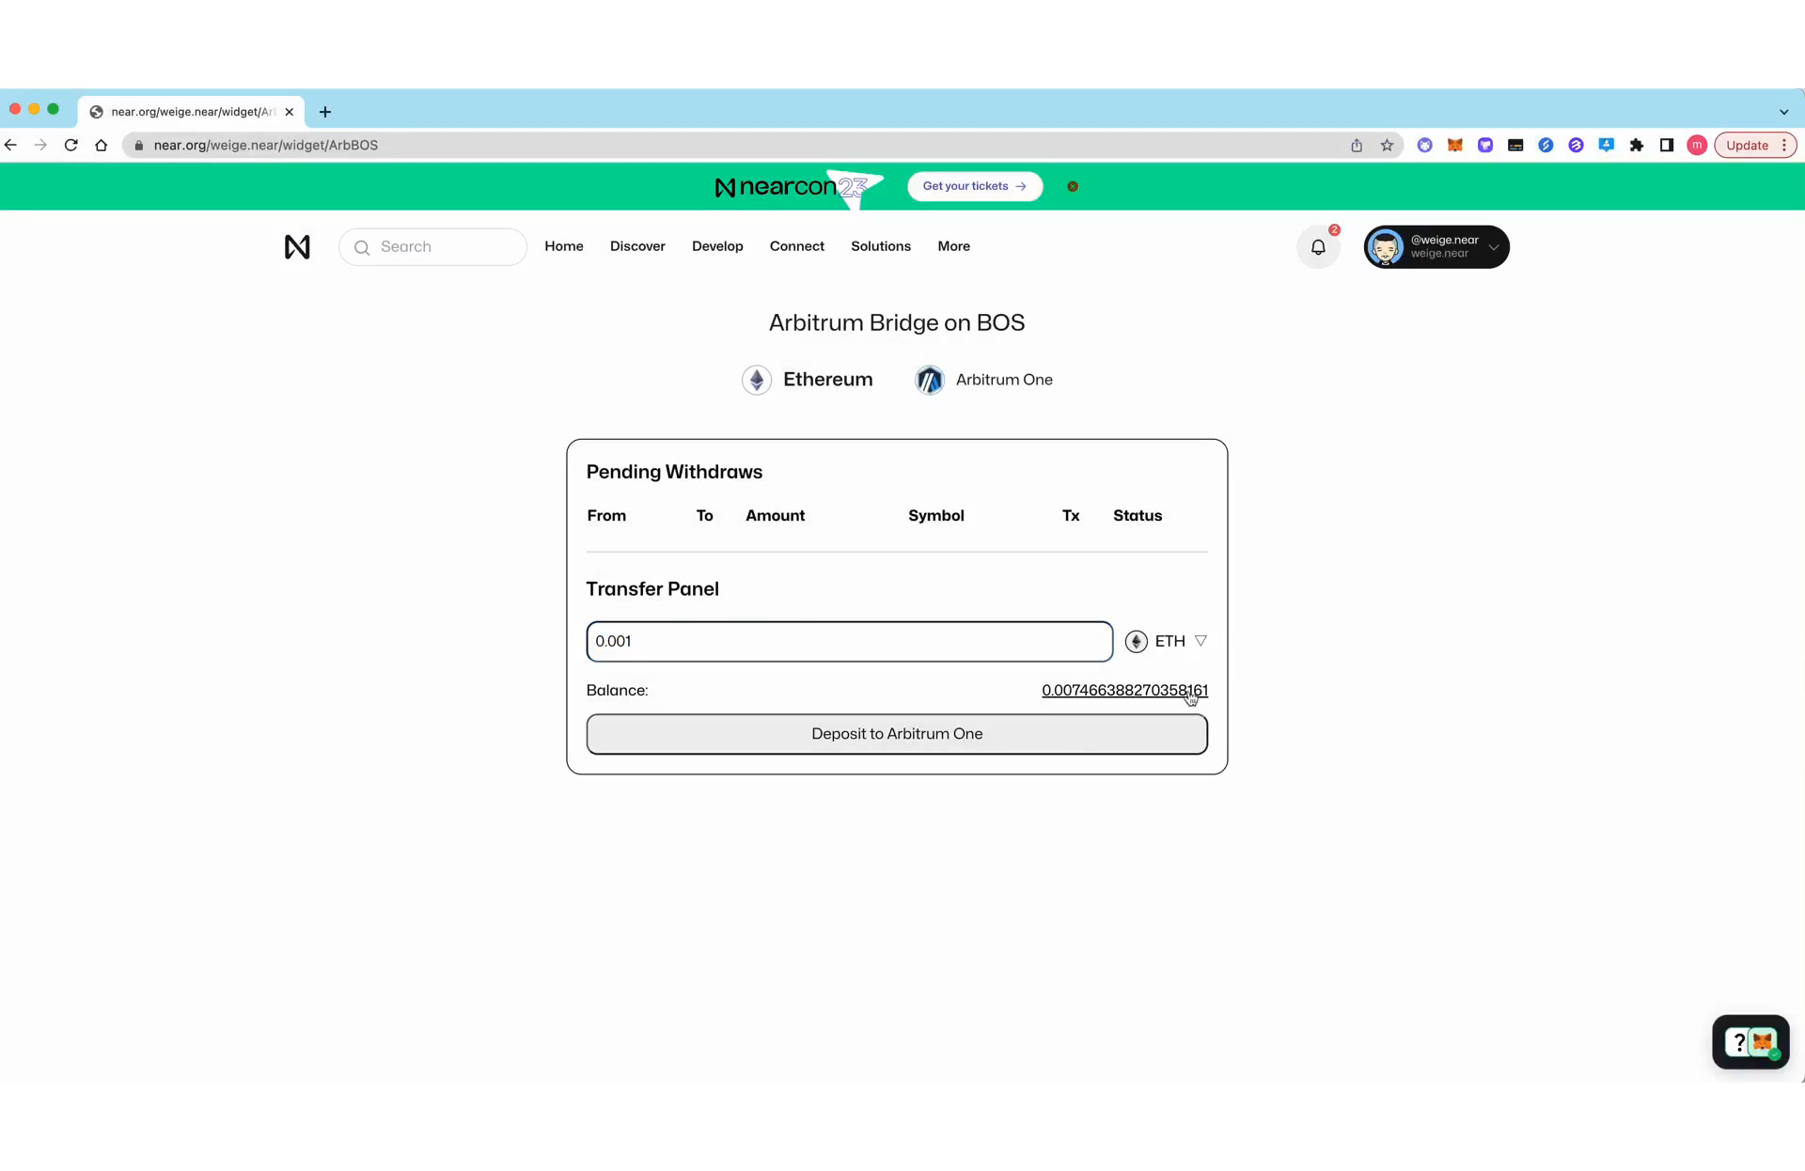The image size is (1805, 1171).
Task: Open the @weige.near account menu
Action: (1436, 247)
